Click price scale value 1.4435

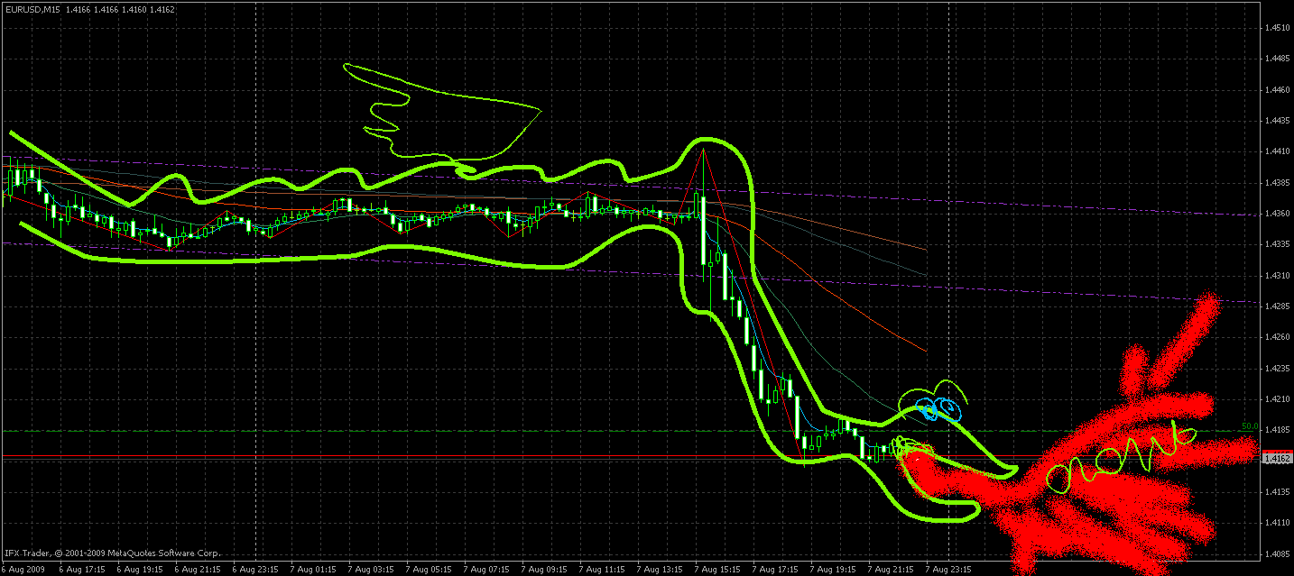click(x=1277, y=121)
